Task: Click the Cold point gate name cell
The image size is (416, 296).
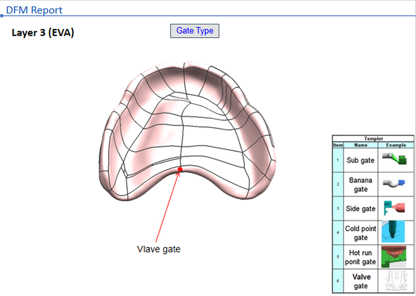Action: (x=360, y=233)
